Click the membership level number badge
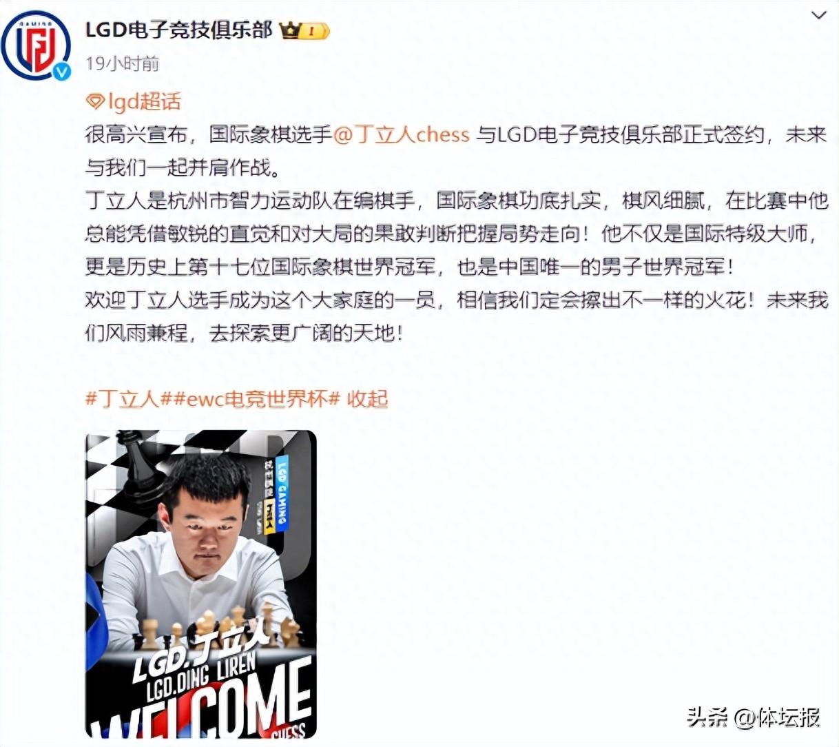This screenshot has width=839, height=747. pyautogui.click(x=315, y=31)
